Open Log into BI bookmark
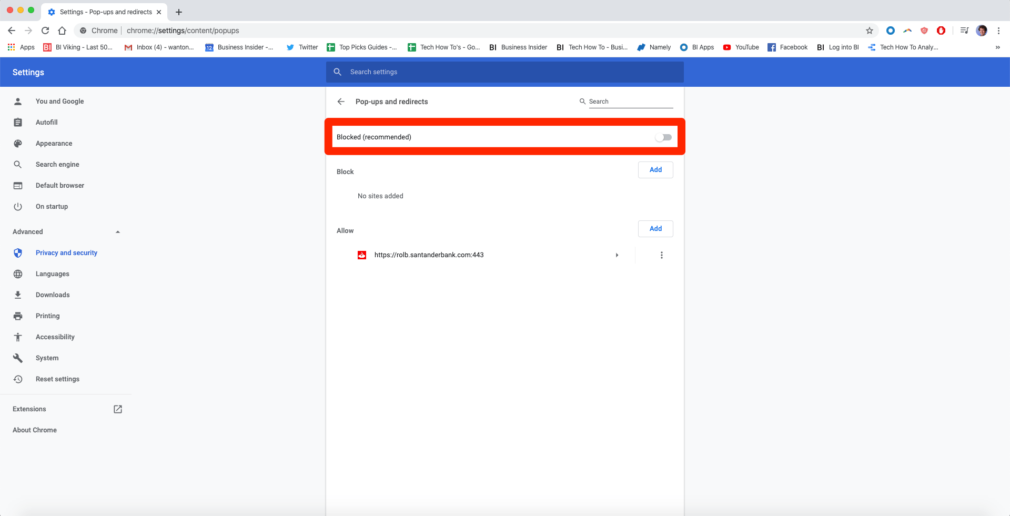Viewport: 1010px width, 516px height. pyautogui.click(x=837, y=47)
